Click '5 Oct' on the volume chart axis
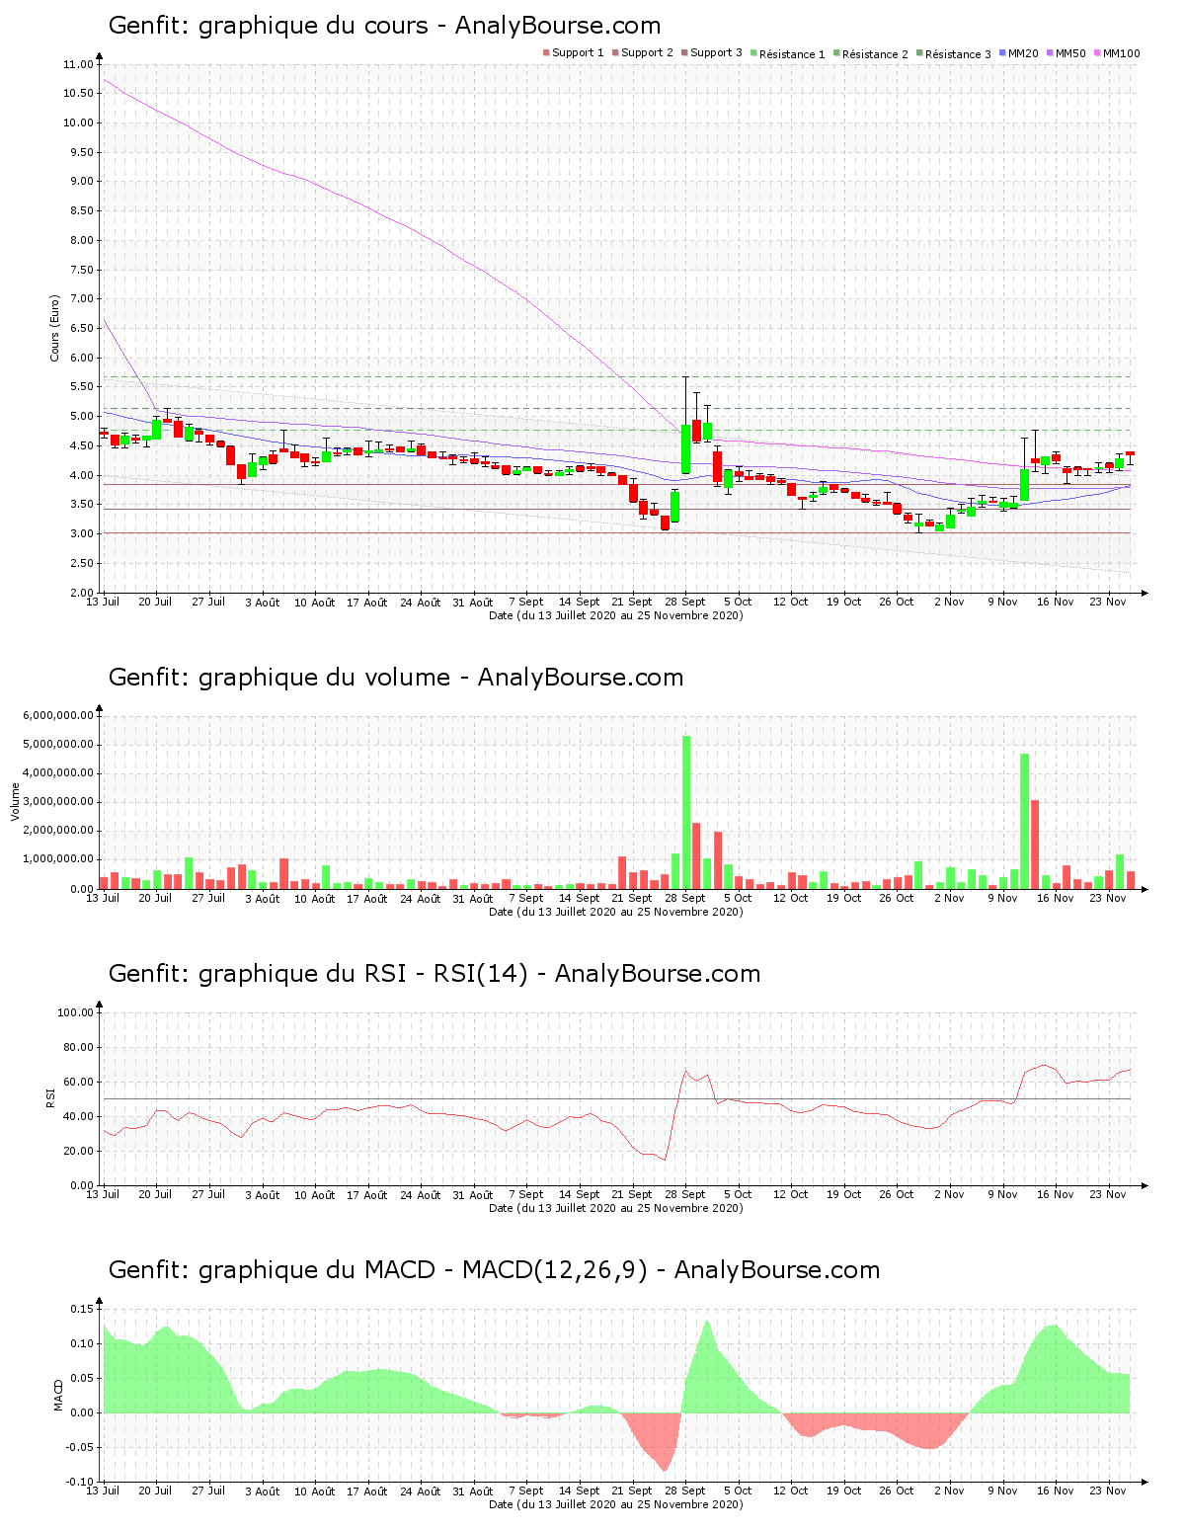 (738, 898)
